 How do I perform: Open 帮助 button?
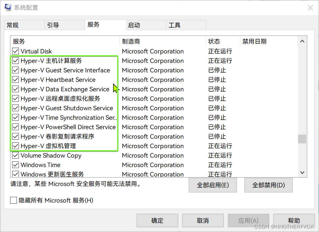[x=294, y=221]
